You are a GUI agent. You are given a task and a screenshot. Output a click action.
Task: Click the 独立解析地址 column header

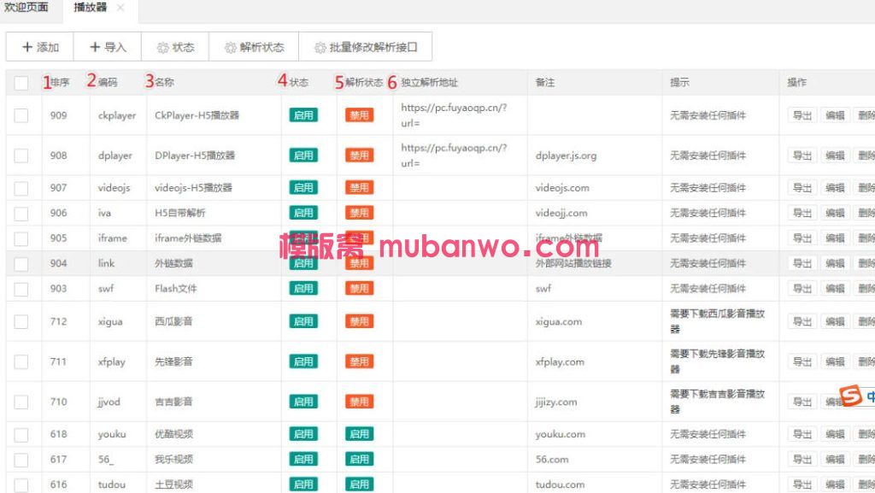tap(429, 83)
